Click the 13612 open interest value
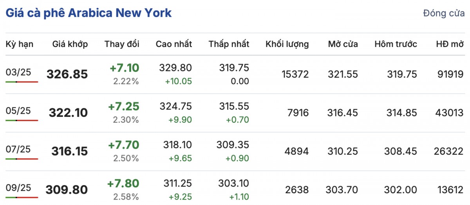The width and height of the screenshot is (470, 205). (x=449, y=190)
